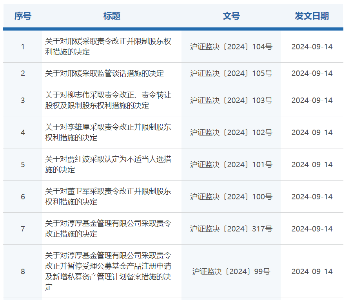The image size is (352, 300).
Task: Open 关于对邢媛采取监管谈话措施的决定
Action: pyautogui.click(x=104, y=73)
